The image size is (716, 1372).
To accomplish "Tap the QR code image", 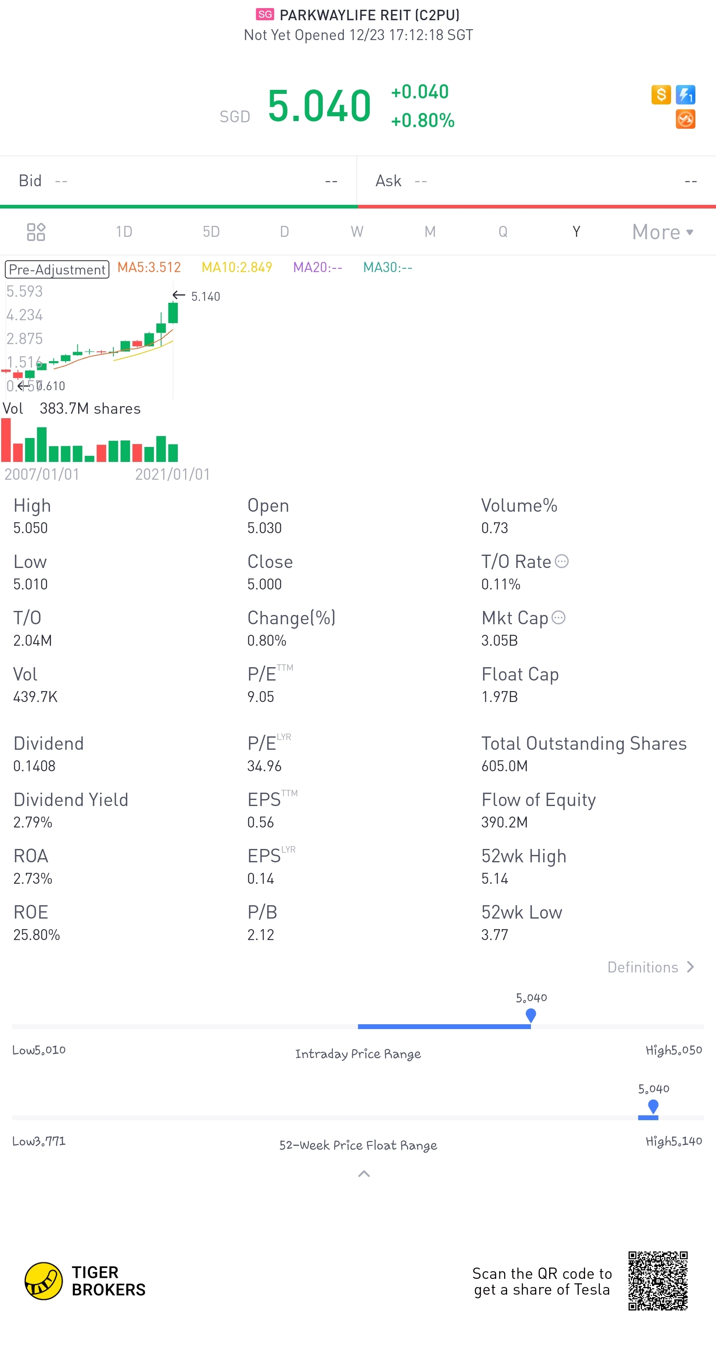I will click(x=658, y=1281).
